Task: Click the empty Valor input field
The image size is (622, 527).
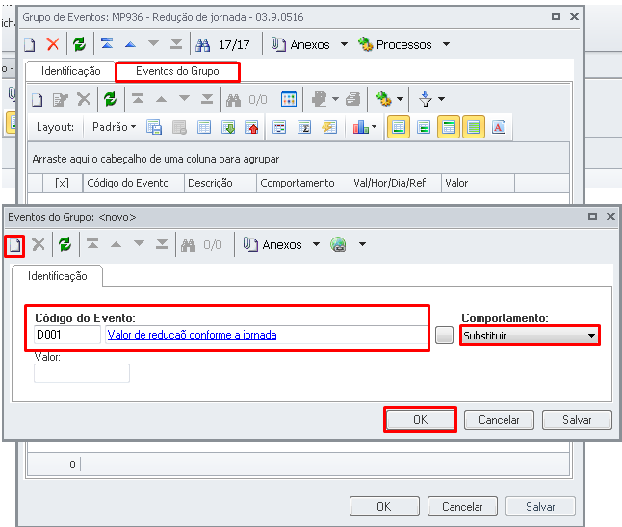Action: pos(82,373)
